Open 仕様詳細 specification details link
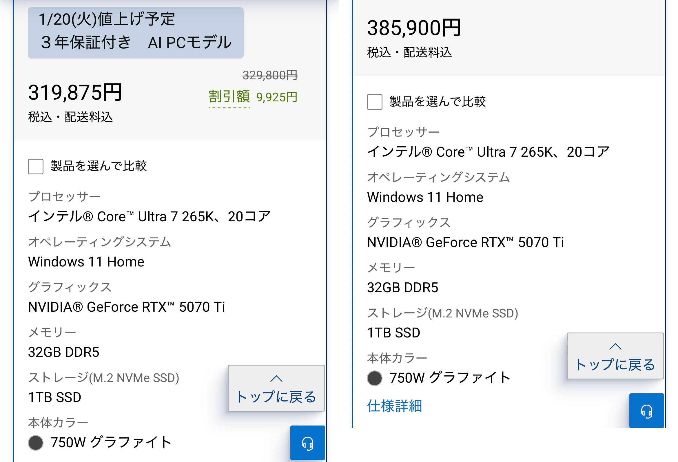 pos(394,406)
